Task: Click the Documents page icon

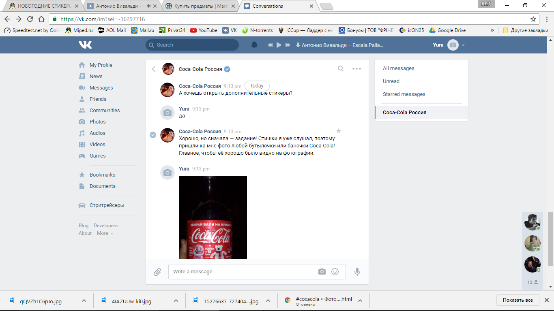Action: [x=82, y=186]
